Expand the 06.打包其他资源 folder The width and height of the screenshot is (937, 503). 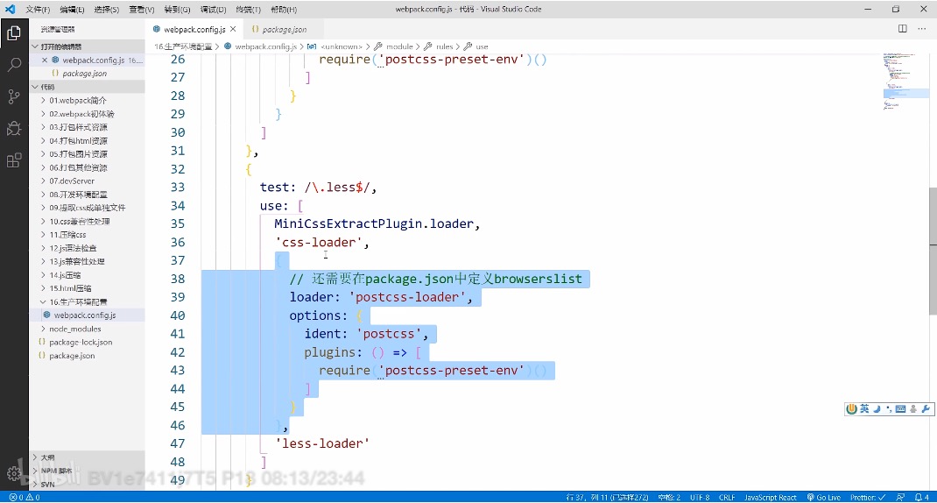[x=88, y=167]
